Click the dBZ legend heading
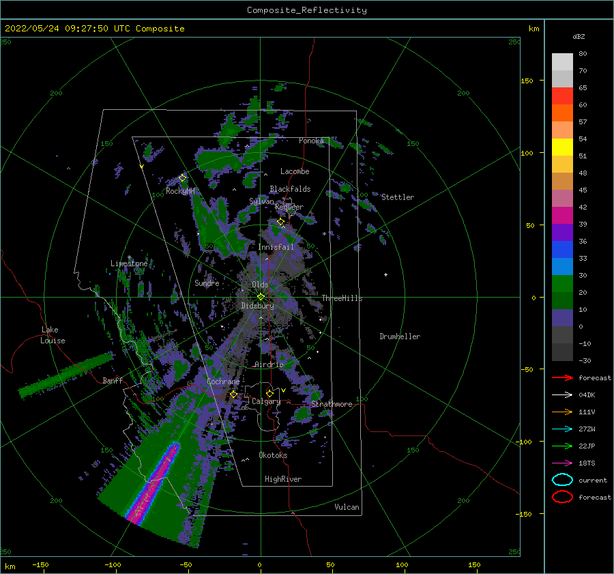 point(579,36)
